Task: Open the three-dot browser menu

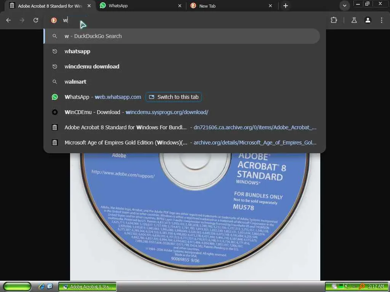Action: (x=382, y=20)
